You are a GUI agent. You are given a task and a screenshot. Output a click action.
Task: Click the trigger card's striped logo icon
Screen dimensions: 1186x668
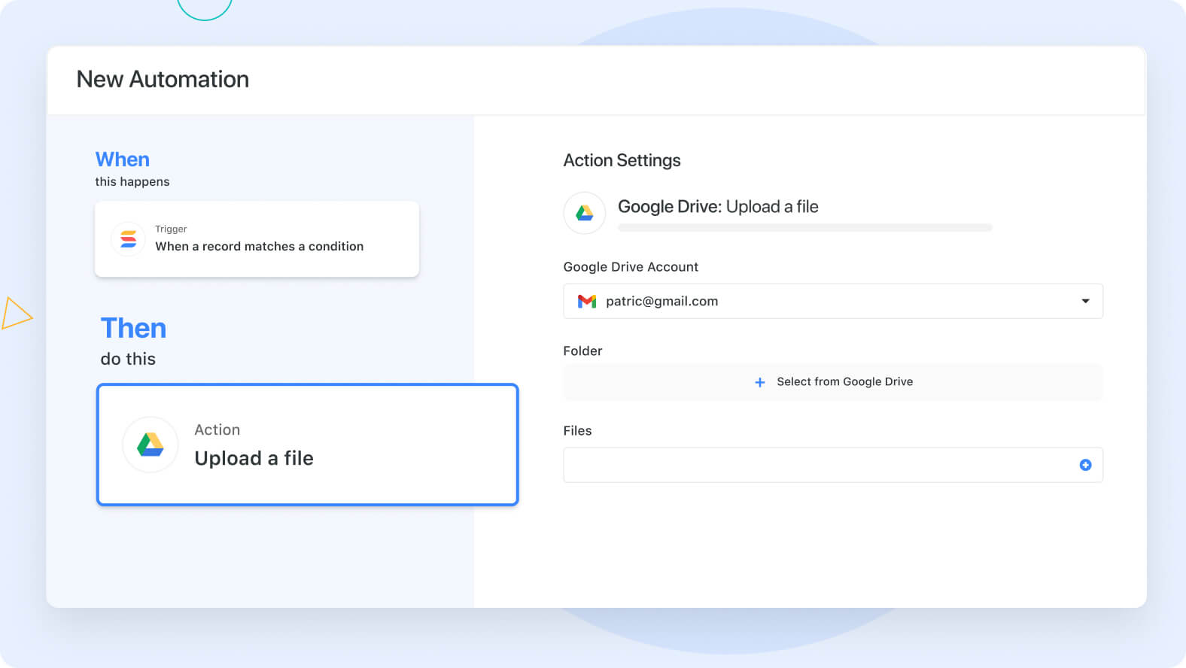129,239
